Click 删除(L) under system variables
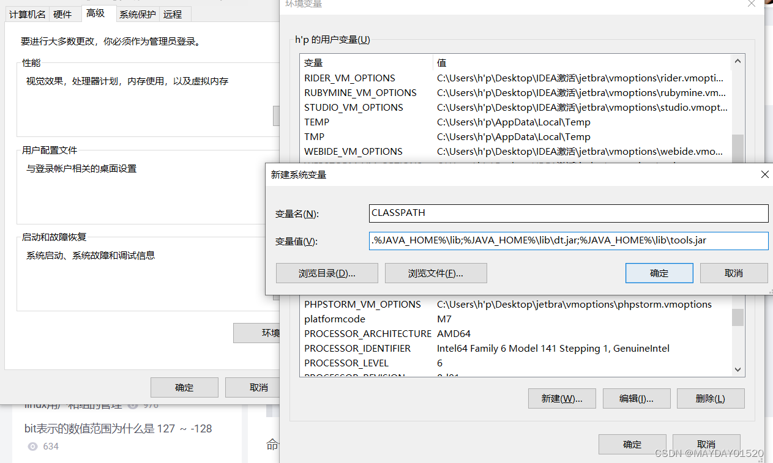 click(711, 399)
